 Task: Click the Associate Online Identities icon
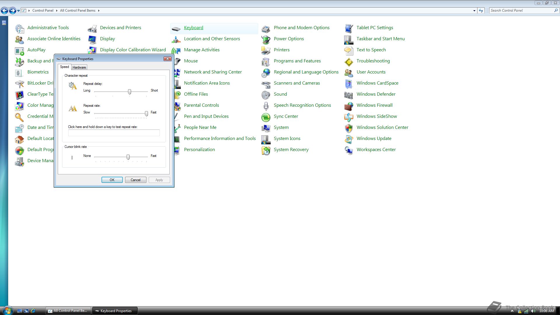[20, 40]
